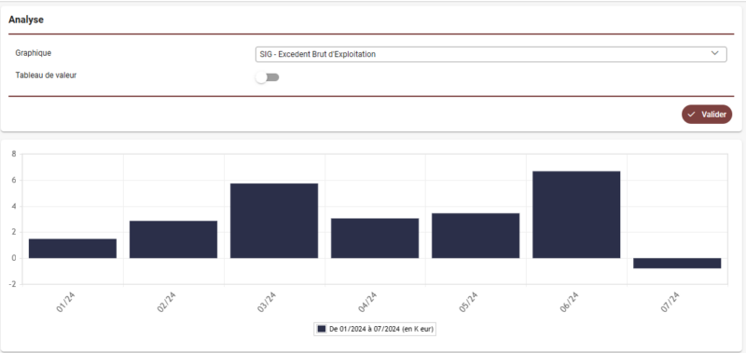
Task: Select the 03/24 bar
Action: coord(274,221)
